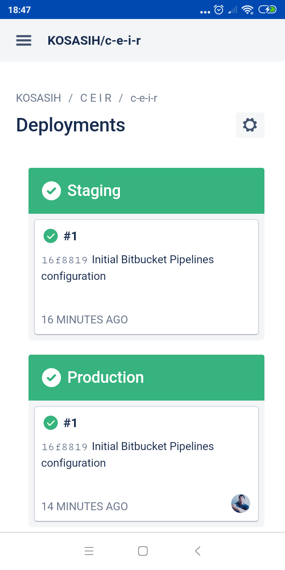Open the KOSASIH breadcrumb link

(x=38, y=98)
